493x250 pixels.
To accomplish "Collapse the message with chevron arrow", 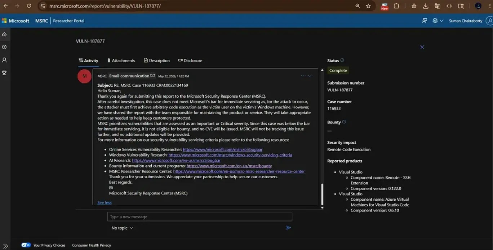I will [310, 76].
